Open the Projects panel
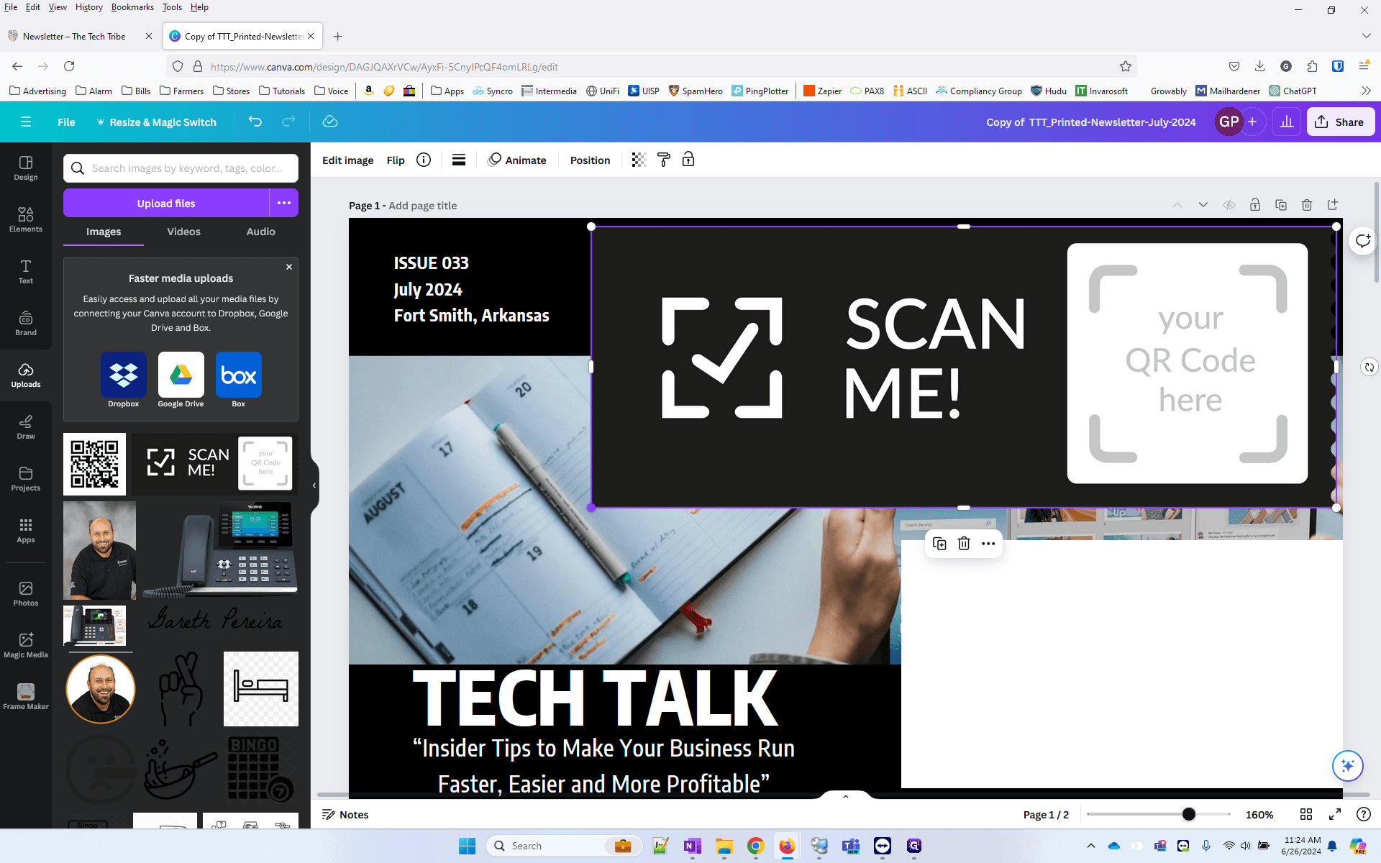This screenshot has height=863, width=1381. (x=26, y=479)
